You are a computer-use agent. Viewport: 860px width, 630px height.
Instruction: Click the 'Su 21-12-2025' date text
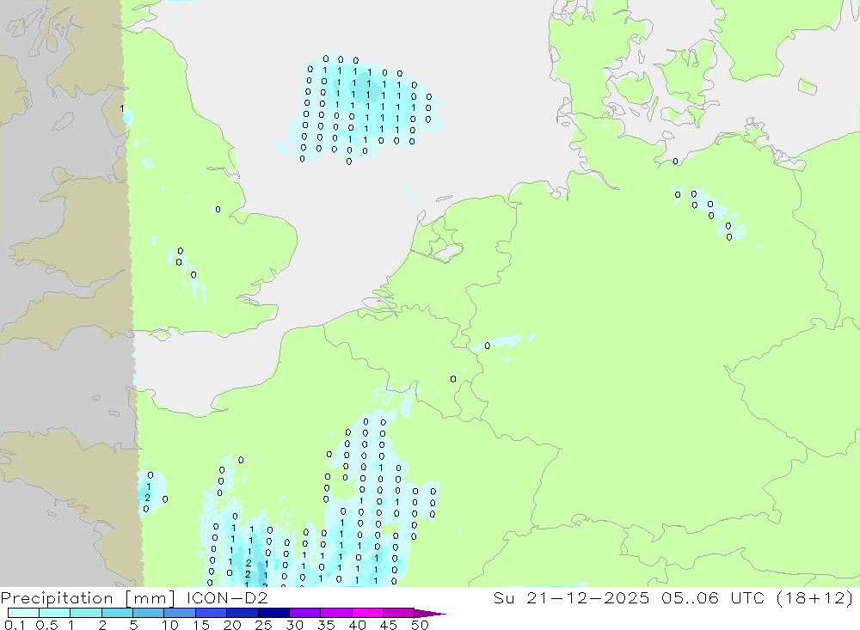click(x=571, y=597)
